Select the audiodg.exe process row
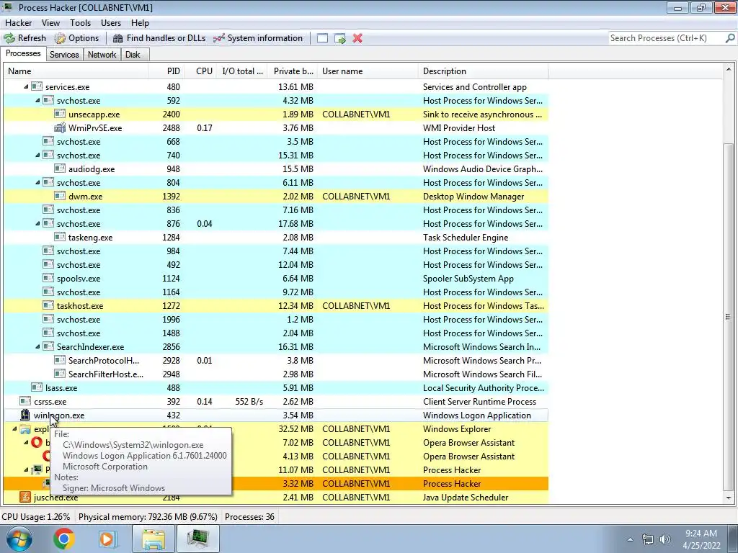Screen dimensions: 738x553 point(276,168)
